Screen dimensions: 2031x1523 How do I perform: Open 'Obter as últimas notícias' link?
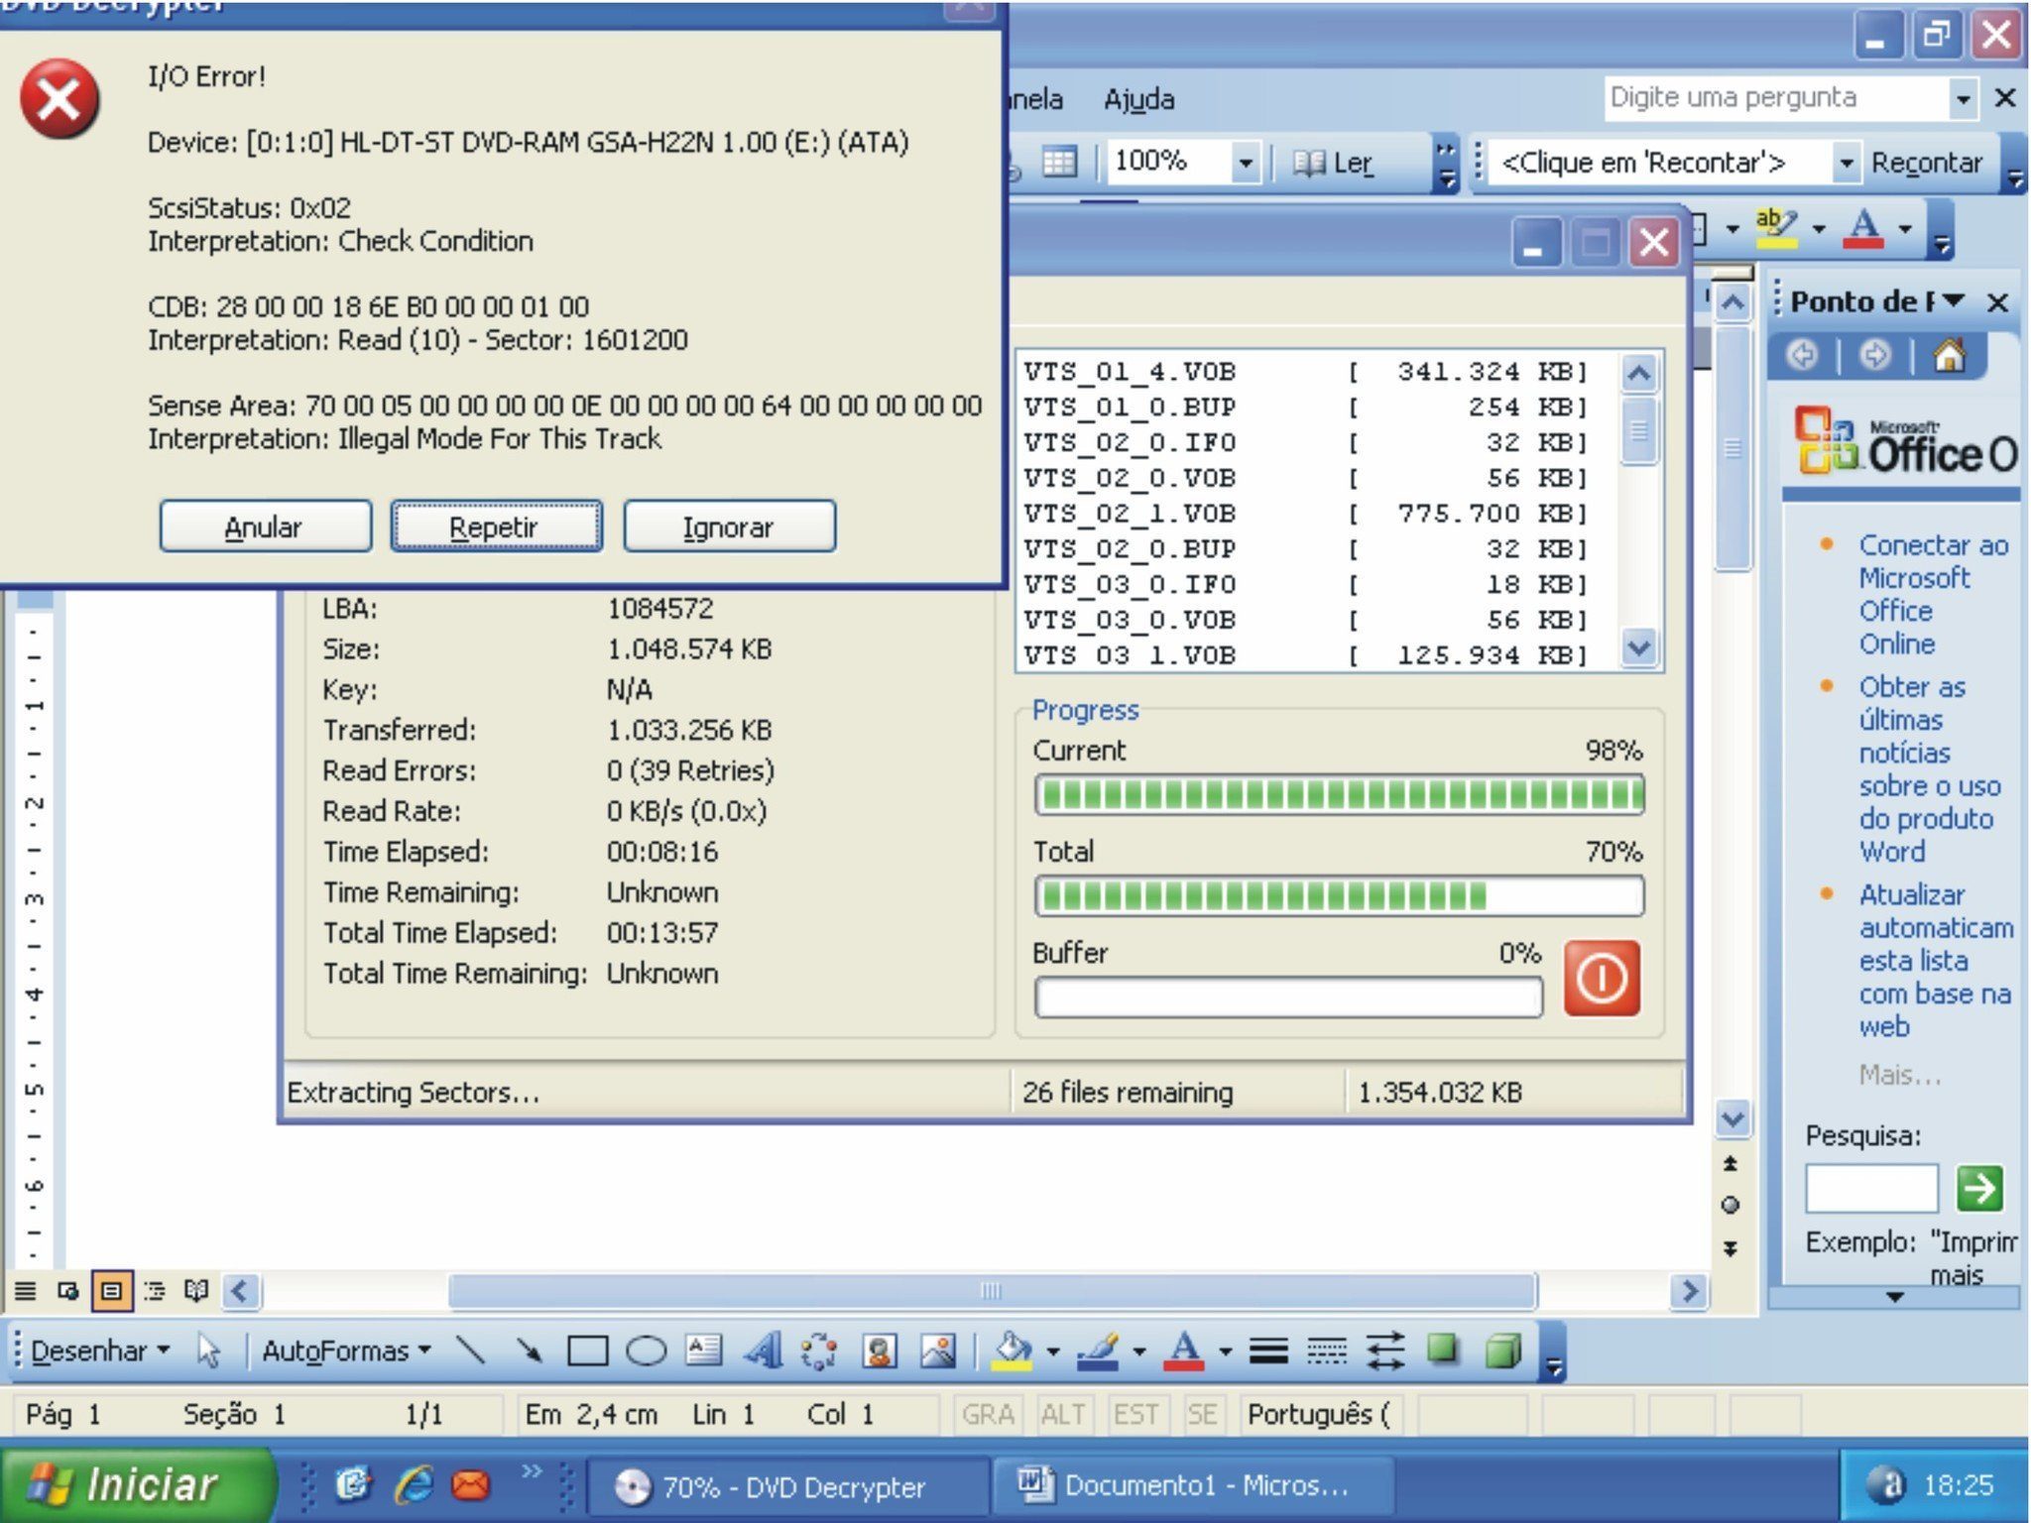click(1928, 768)
